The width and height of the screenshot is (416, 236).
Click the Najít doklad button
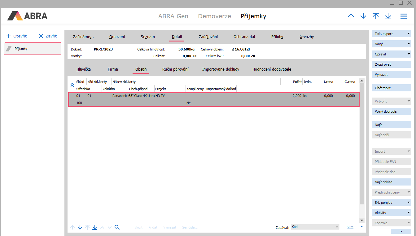point(392,182)
